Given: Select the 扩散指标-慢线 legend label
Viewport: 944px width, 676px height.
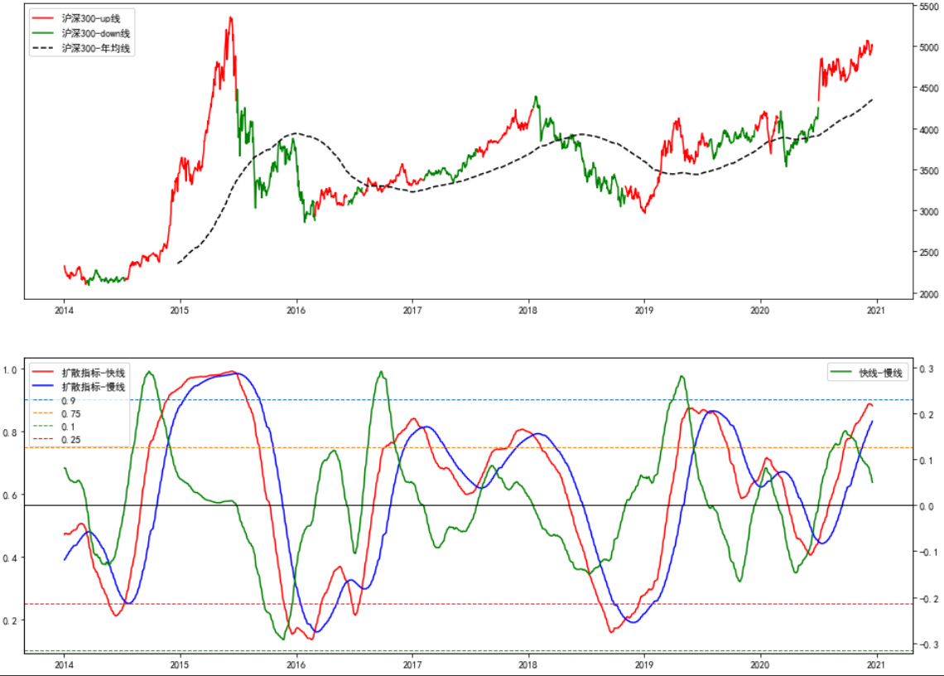Looking at the screenshot, I should point(96,386).
